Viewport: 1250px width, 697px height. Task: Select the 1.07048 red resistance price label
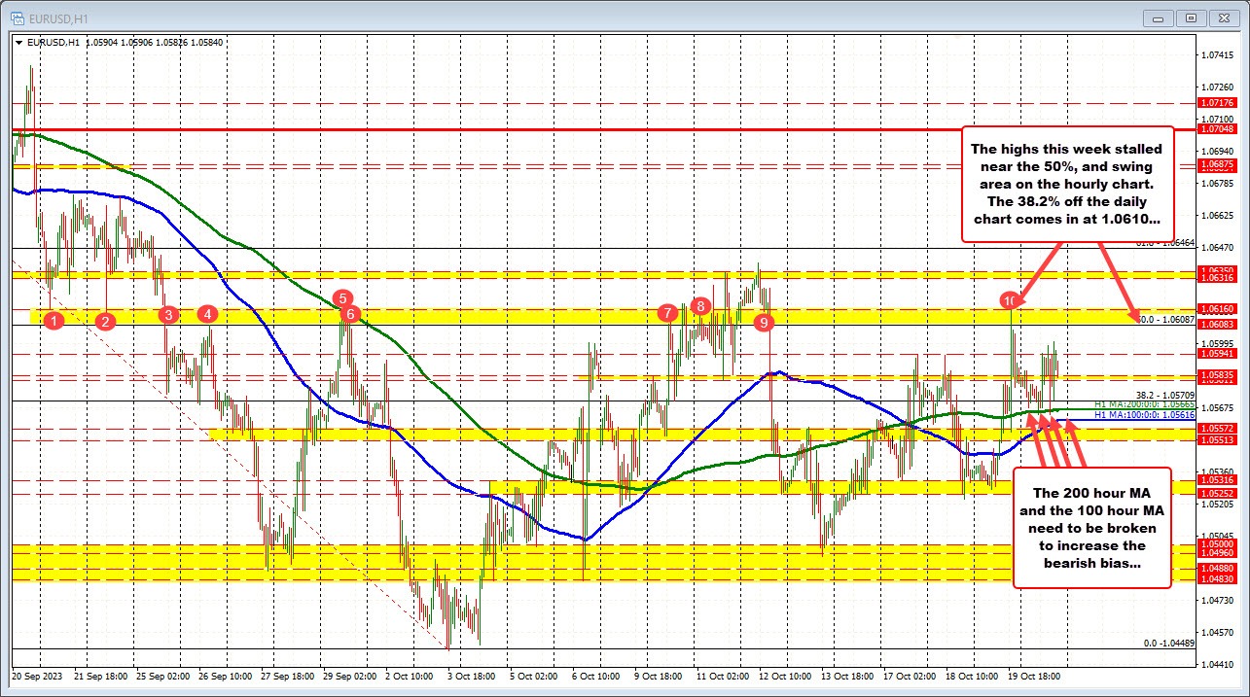pos(1220,127)
